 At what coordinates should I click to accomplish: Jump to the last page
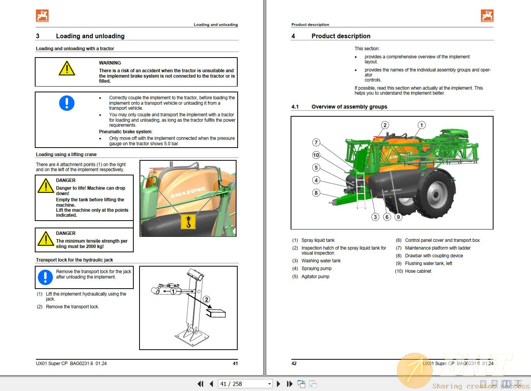click(289, 384)
